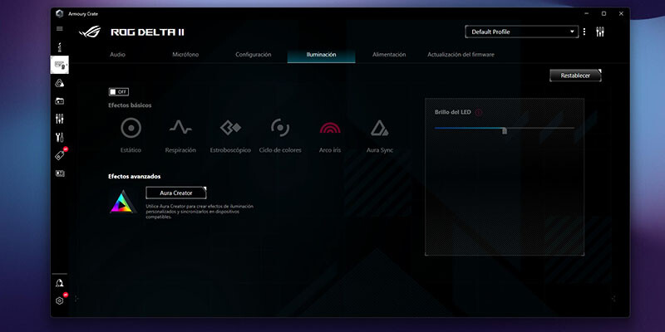Open the hamburger menu in the sidebar
Image resolution: width=665 pixels, height=332 pixels.
(x=59, y=29)
